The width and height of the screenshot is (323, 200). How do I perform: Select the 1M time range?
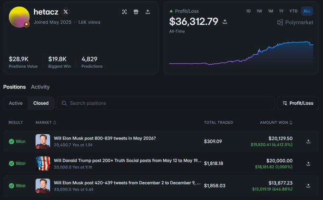click(x=271, y=11)
